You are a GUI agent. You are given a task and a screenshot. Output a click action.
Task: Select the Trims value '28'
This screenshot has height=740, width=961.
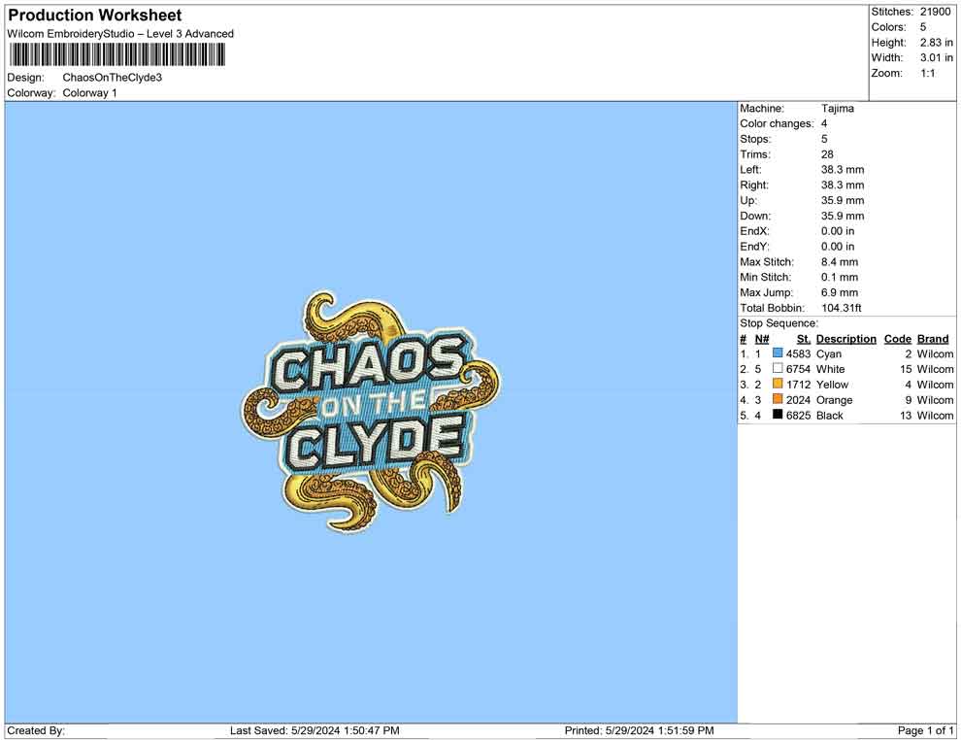tap(827, 154)
